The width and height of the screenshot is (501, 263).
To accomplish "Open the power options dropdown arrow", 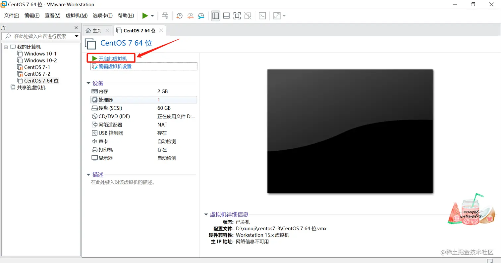I will [152, 16].
